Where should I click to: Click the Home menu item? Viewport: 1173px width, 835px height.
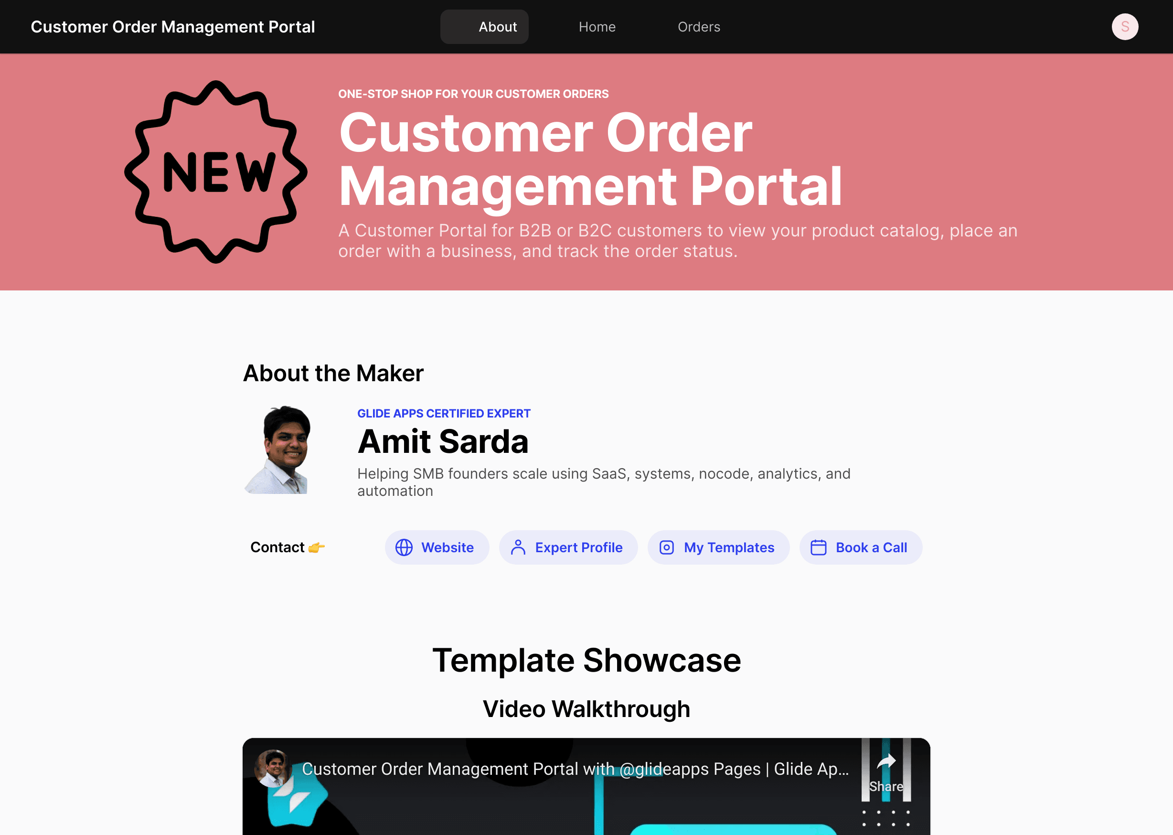click(x=597, y=26)
